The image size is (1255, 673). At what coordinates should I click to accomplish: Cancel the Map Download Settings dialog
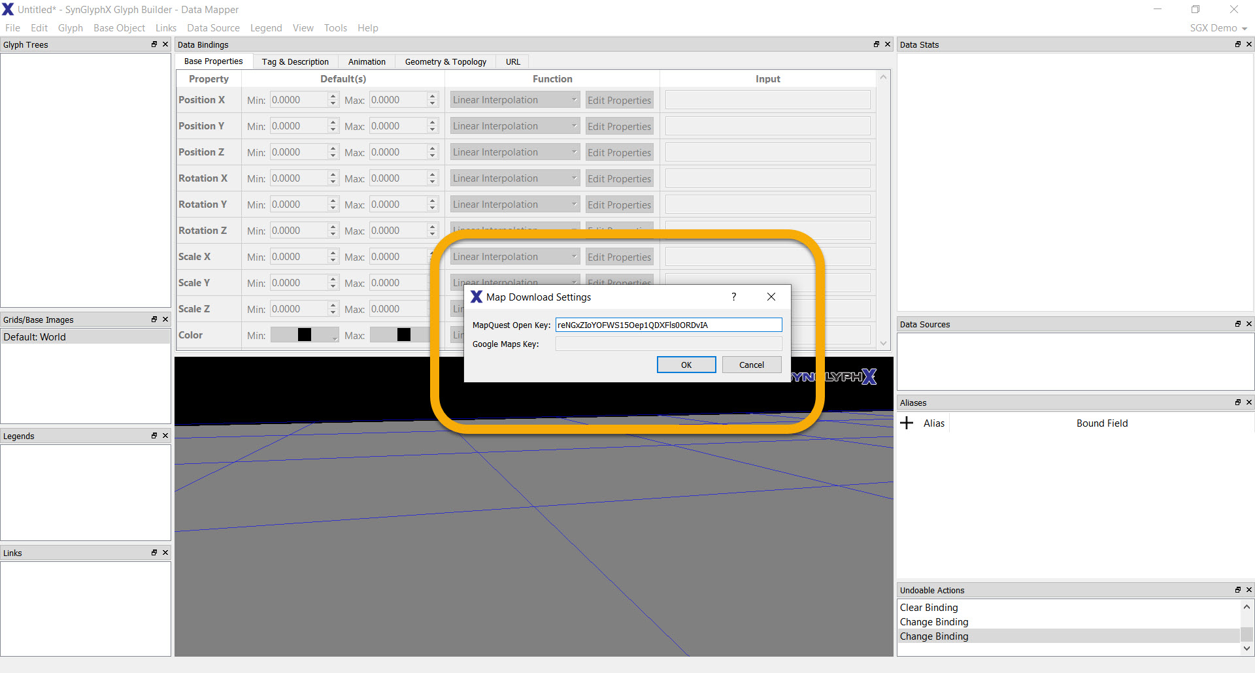pos(752,365)
